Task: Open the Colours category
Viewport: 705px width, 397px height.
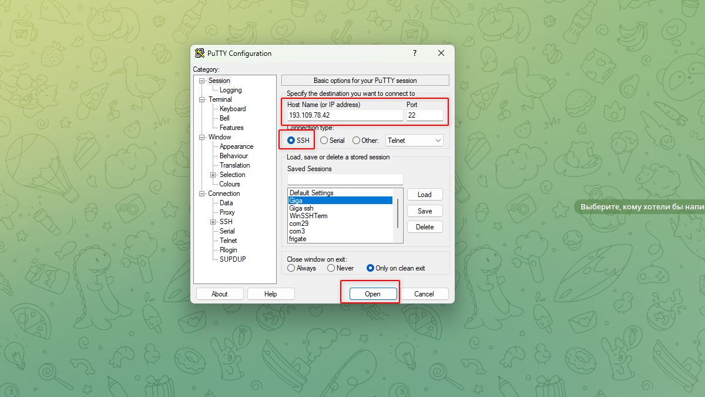Action: point(230,184)
